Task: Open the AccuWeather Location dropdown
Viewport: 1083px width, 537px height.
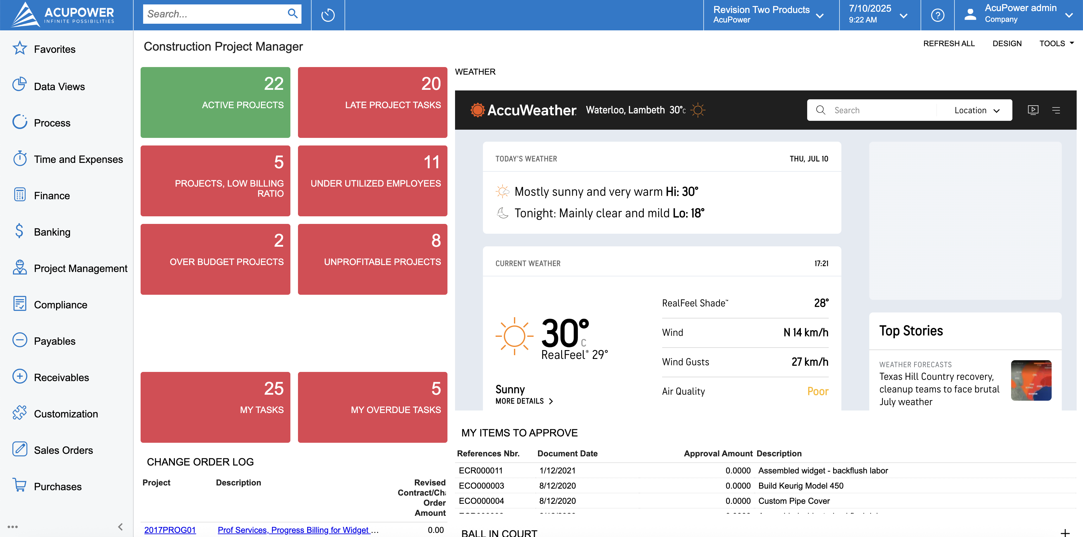Action: pyautogui.click(x=976, y=110)
